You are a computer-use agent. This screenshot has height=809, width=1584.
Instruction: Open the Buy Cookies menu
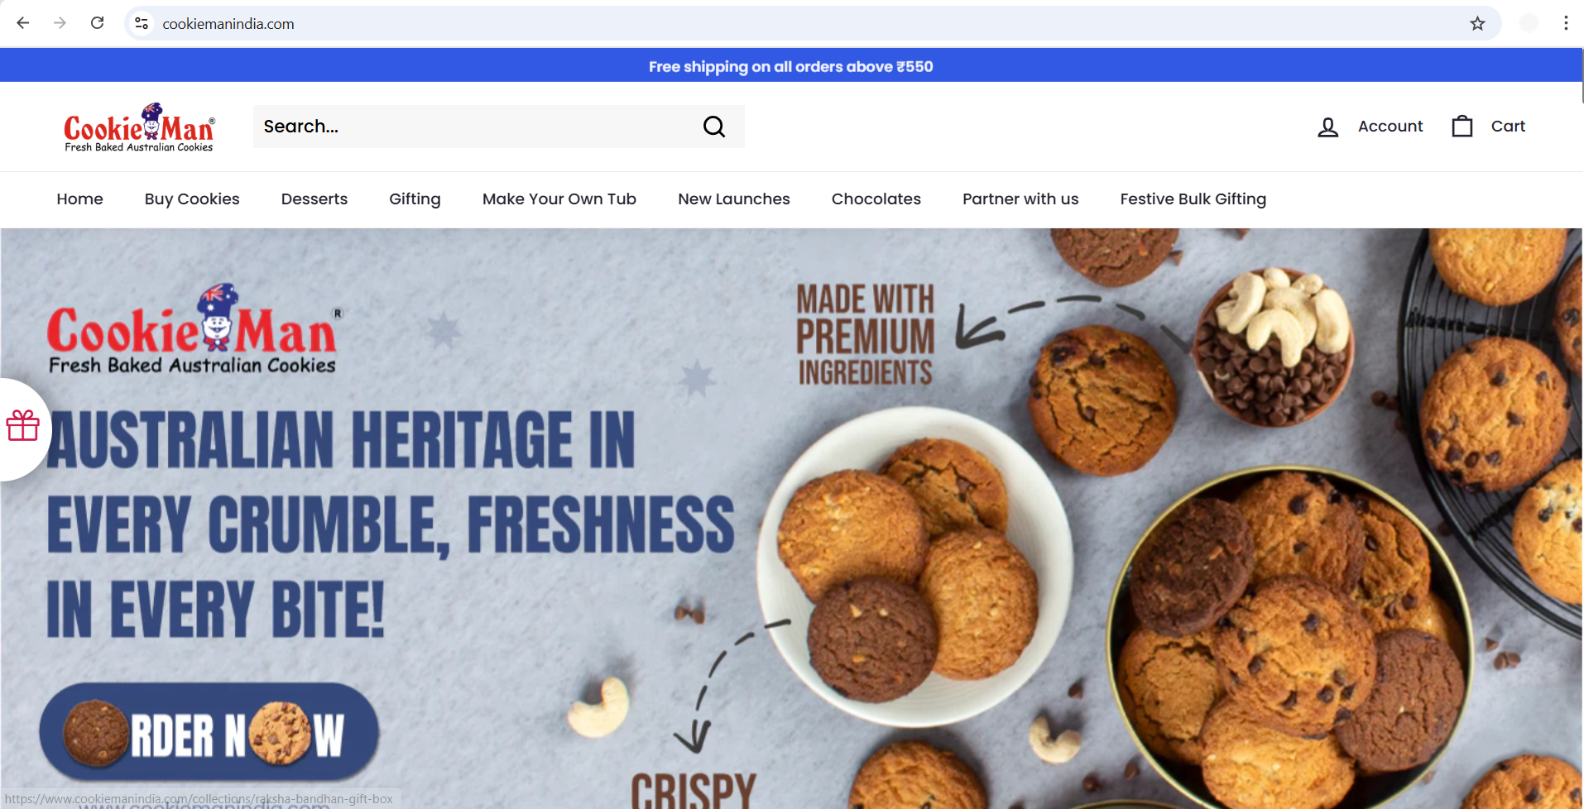coord(192,199)
